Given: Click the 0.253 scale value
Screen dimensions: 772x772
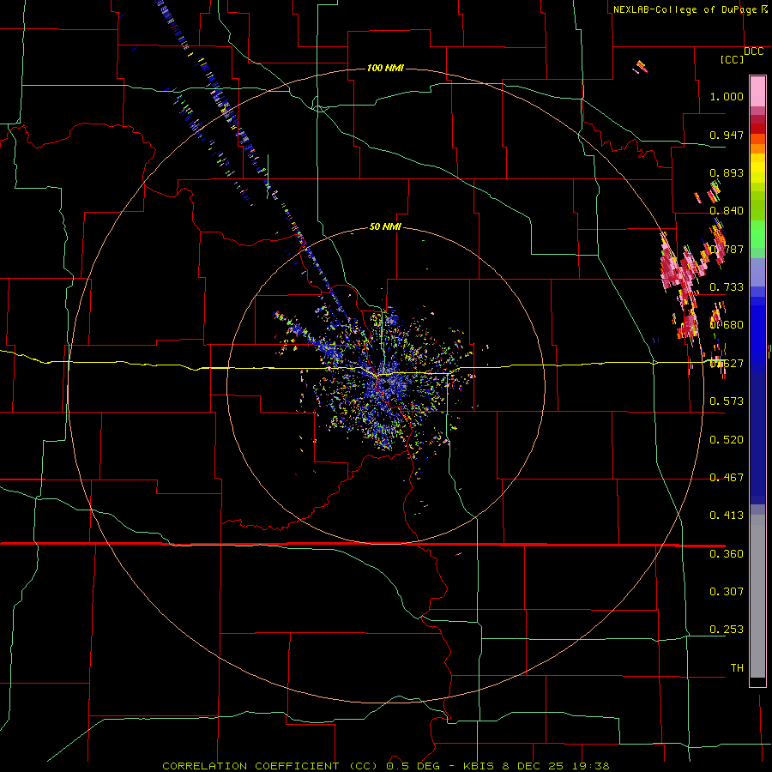Looking at the screenshot, I should click(x=727, y=630).
